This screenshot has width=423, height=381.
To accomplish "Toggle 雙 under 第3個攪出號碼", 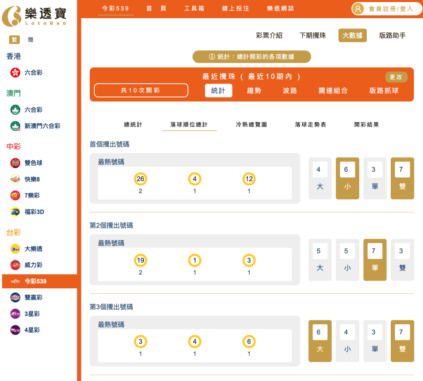I will pyautogui.click(x=402, y=341).
